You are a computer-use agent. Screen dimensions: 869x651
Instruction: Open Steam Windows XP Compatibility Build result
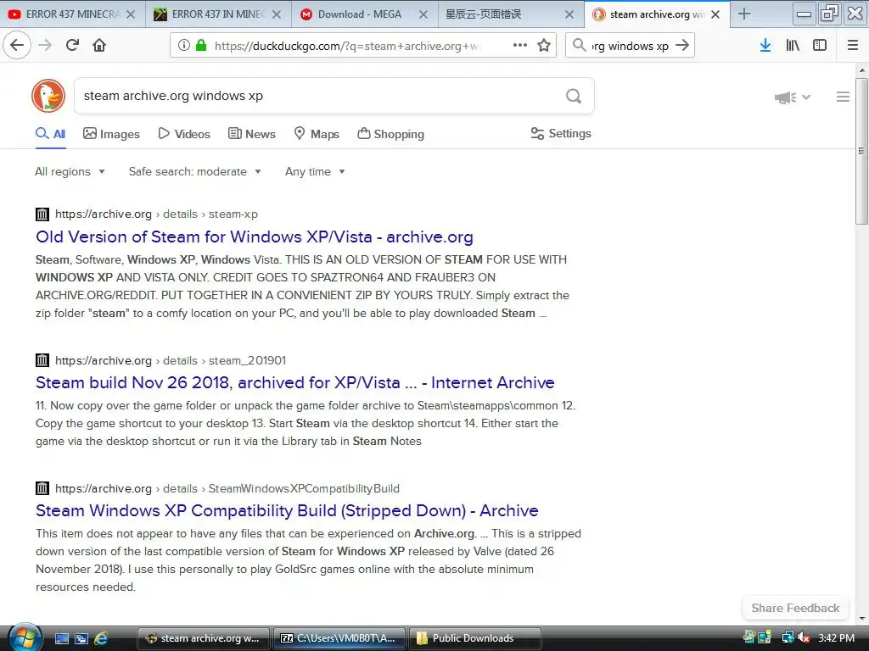point(287,510)
